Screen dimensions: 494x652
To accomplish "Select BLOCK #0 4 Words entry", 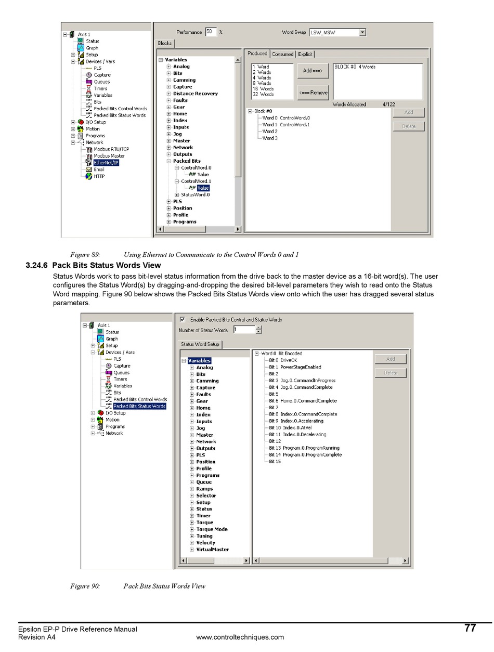I will pos(355,67).
